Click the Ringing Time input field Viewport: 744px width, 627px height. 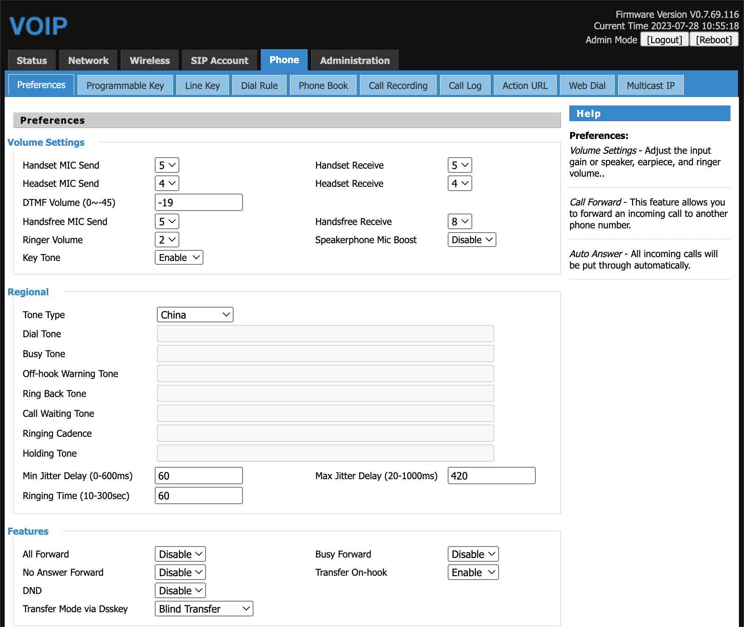[198, 496]
